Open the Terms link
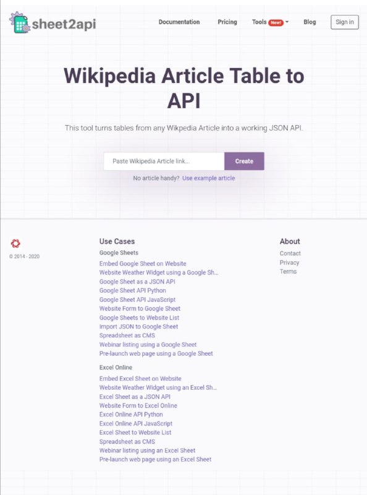 (x=288, y=272)
